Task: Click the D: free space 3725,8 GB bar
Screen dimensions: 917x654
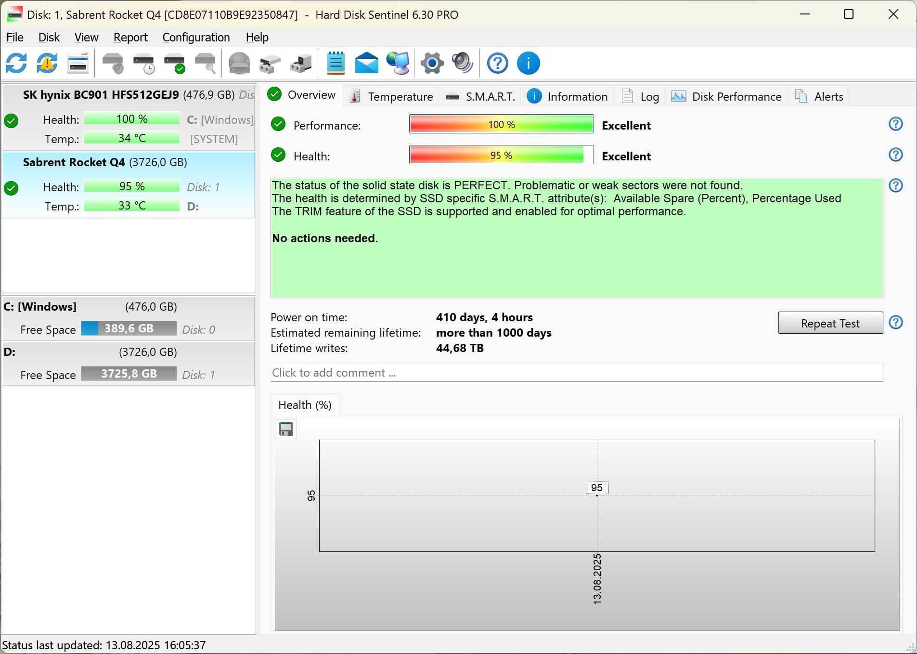Action: (x=129, y=374)
